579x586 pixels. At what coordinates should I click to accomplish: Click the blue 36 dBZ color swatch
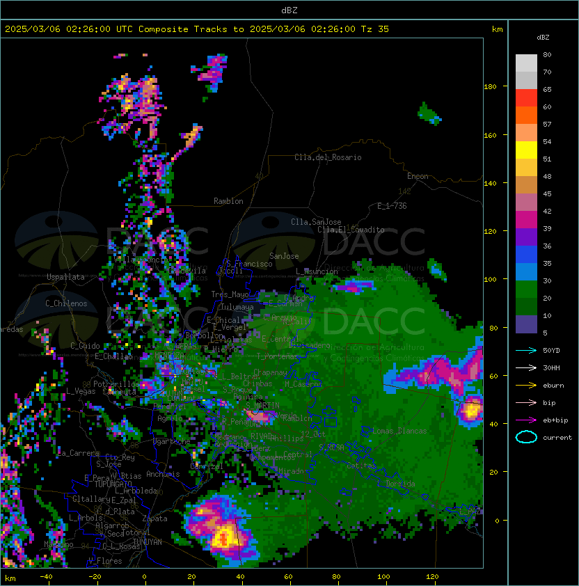pyautogui.click(x=526, y=254)
